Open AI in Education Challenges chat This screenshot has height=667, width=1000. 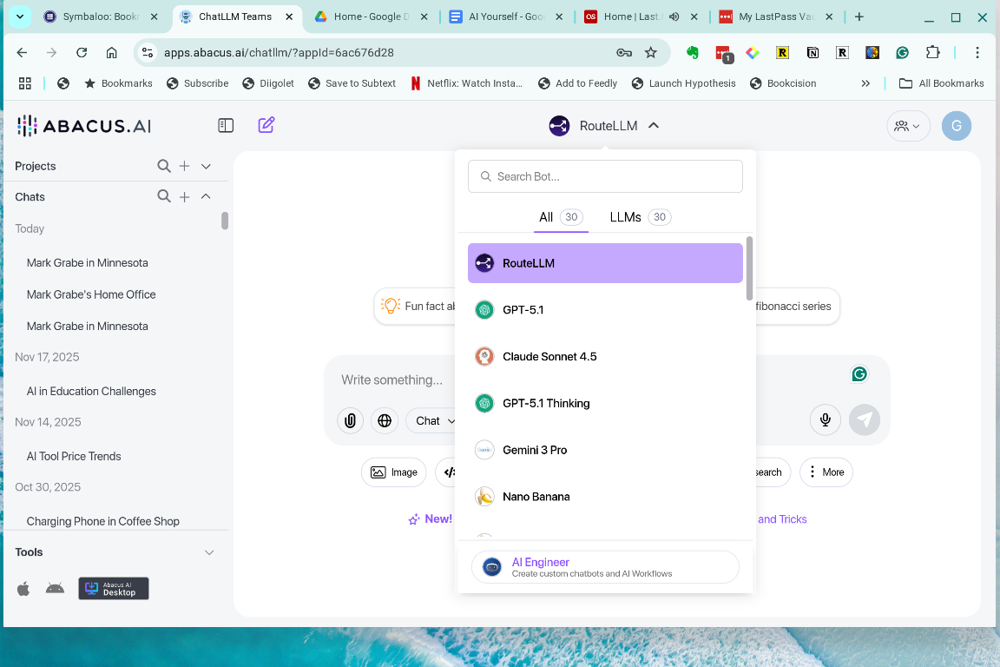[x=91, y=391]
